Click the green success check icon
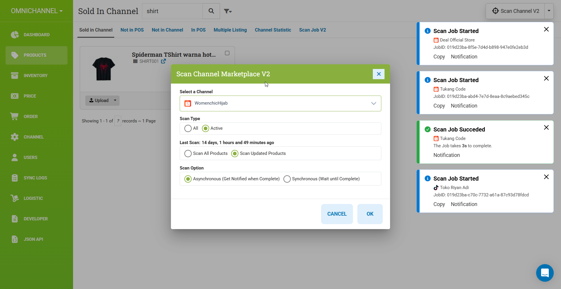 (427, 129)
